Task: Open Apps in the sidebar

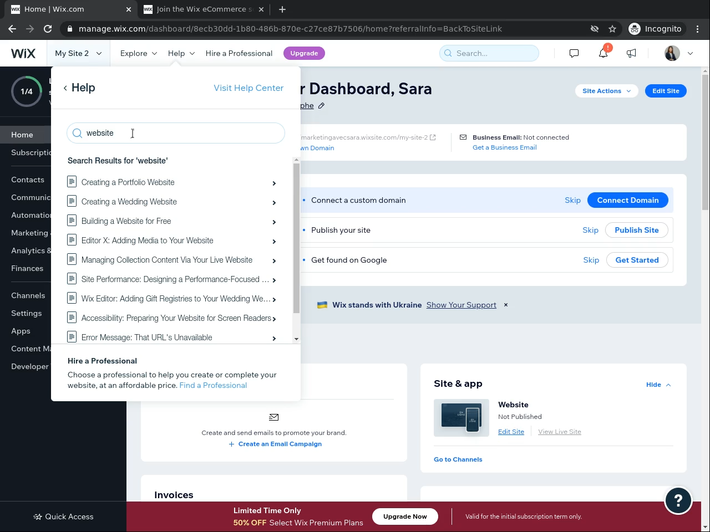Action: pos(21,331)
